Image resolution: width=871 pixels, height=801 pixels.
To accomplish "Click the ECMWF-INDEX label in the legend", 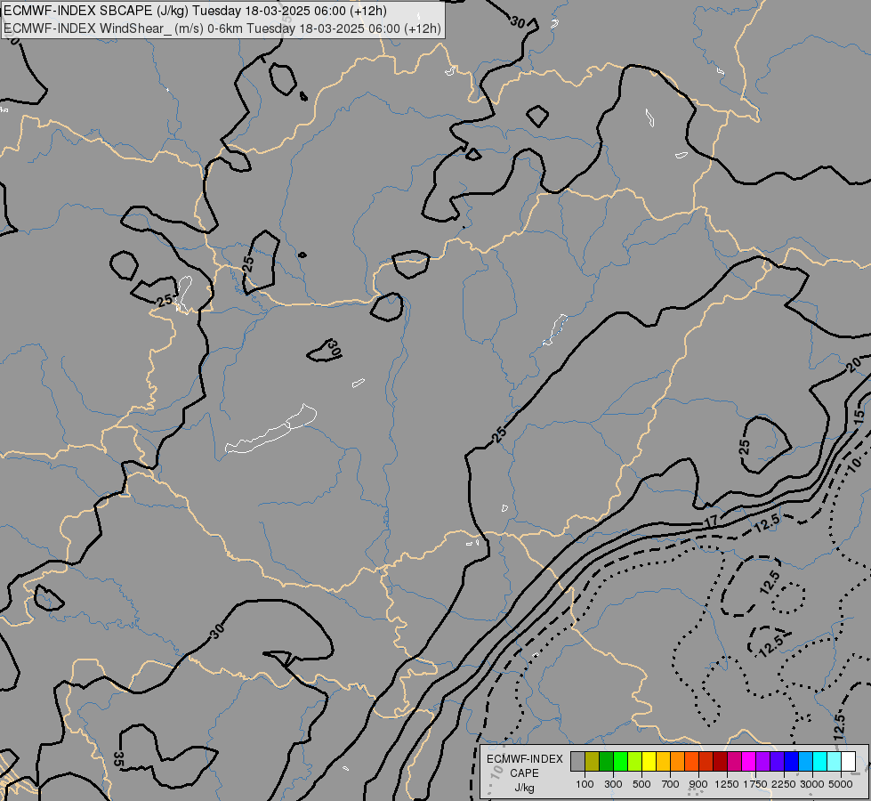I will click(x=524, y=759).
